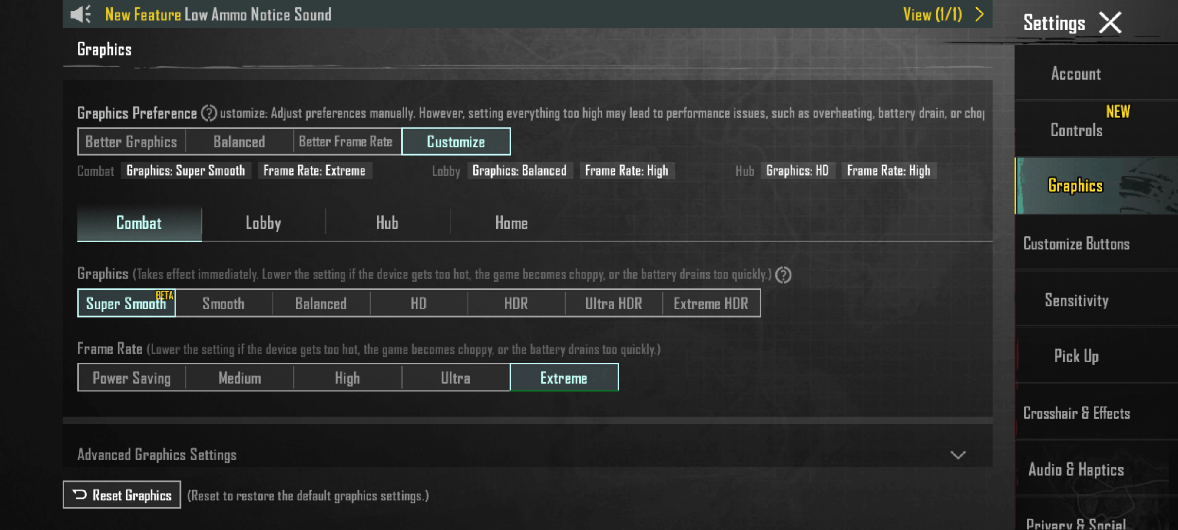
Task: Open Controls settings in sidebar
Action: (1076, 130)
